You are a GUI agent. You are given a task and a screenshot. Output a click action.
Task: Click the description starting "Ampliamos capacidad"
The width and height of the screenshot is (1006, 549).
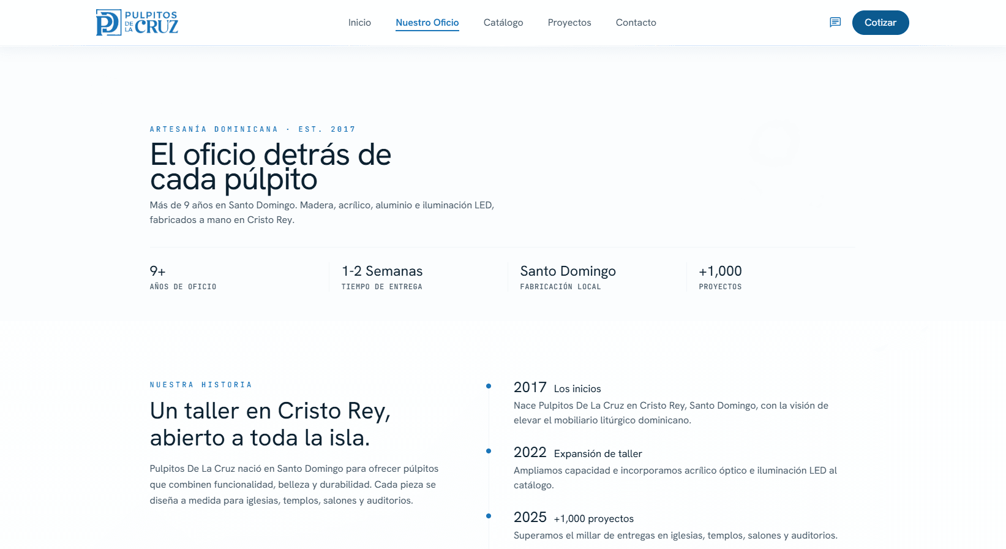coord(675,478)
